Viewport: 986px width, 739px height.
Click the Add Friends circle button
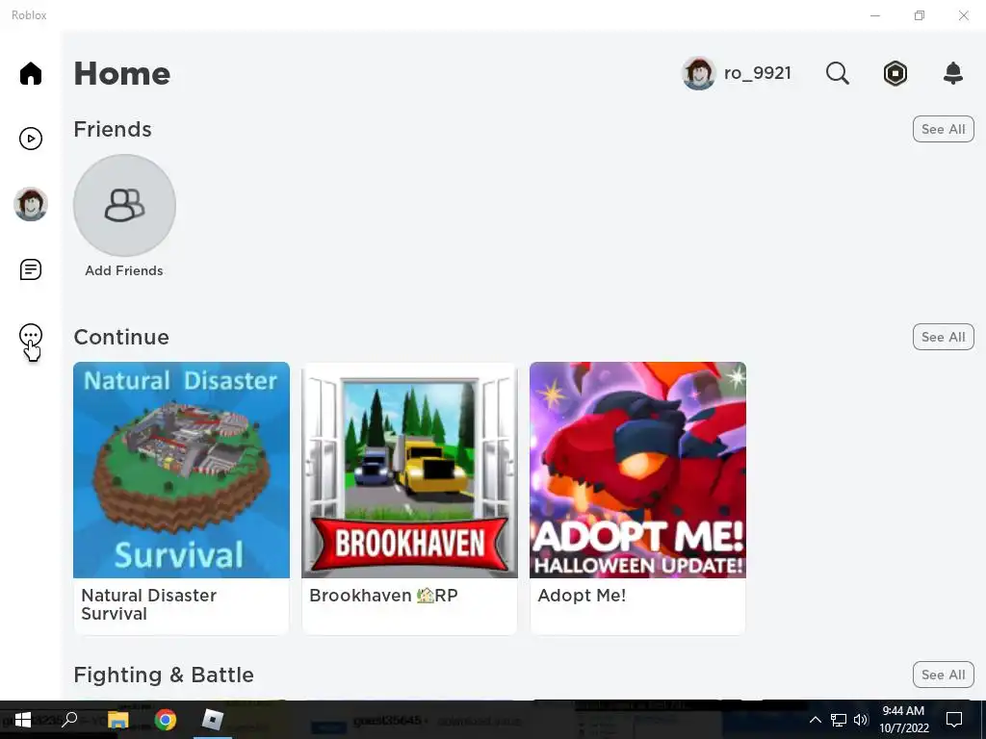point(124,206)
